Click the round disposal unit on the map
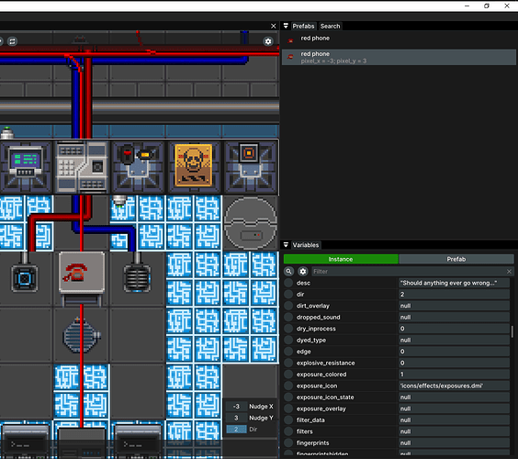Image resolution: width=518 pixels, height=459 pixels. (251, 223)
